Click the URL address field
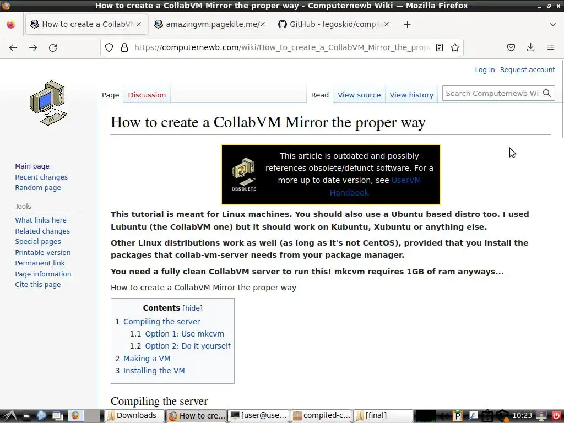The image size is (564, 423). [281, 47]
